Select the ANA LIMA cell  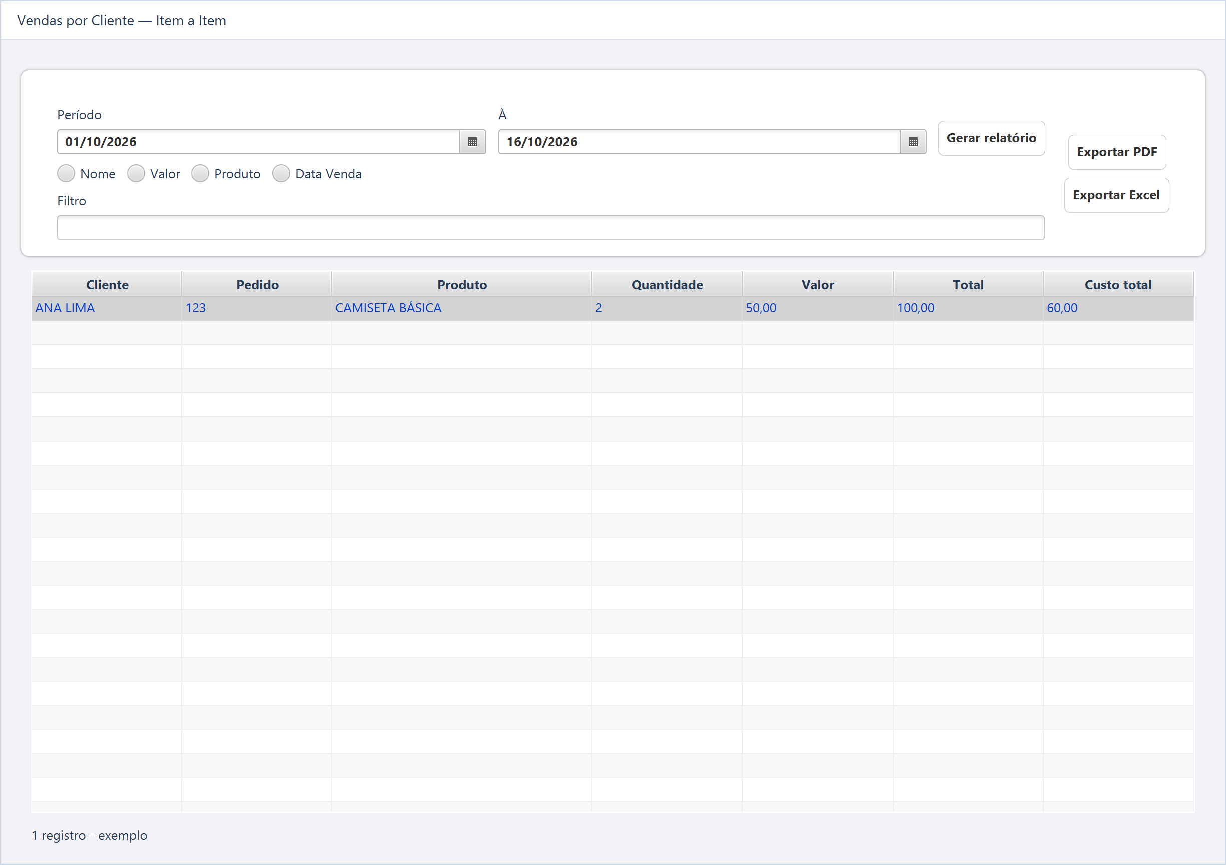tap(107, 308)
